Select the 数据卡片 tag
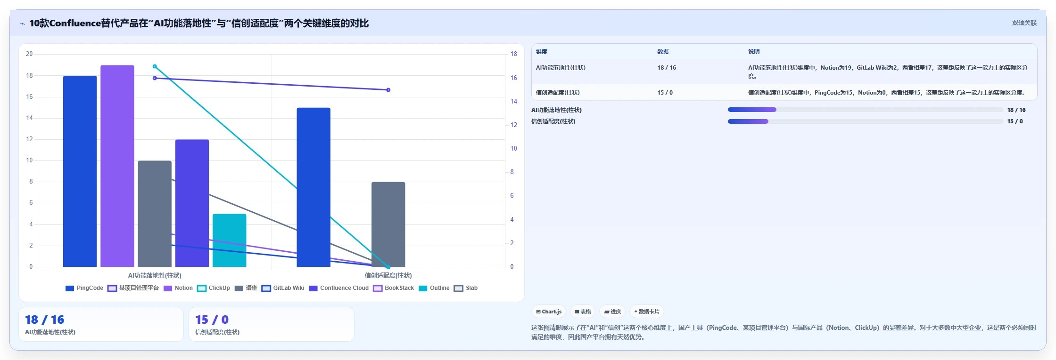This screenshot has width=1056, height=360. [647, 312]
